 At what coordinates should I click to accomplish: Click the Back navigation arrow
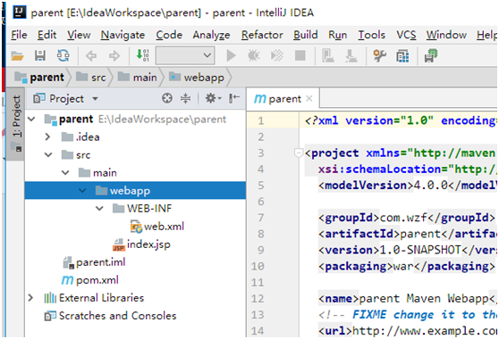91,56
